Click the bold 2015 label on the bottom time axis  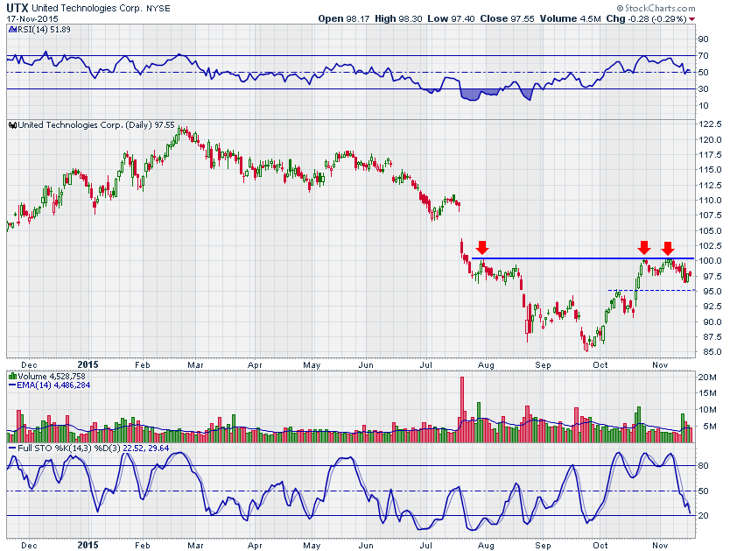click(x=88, y=545)
